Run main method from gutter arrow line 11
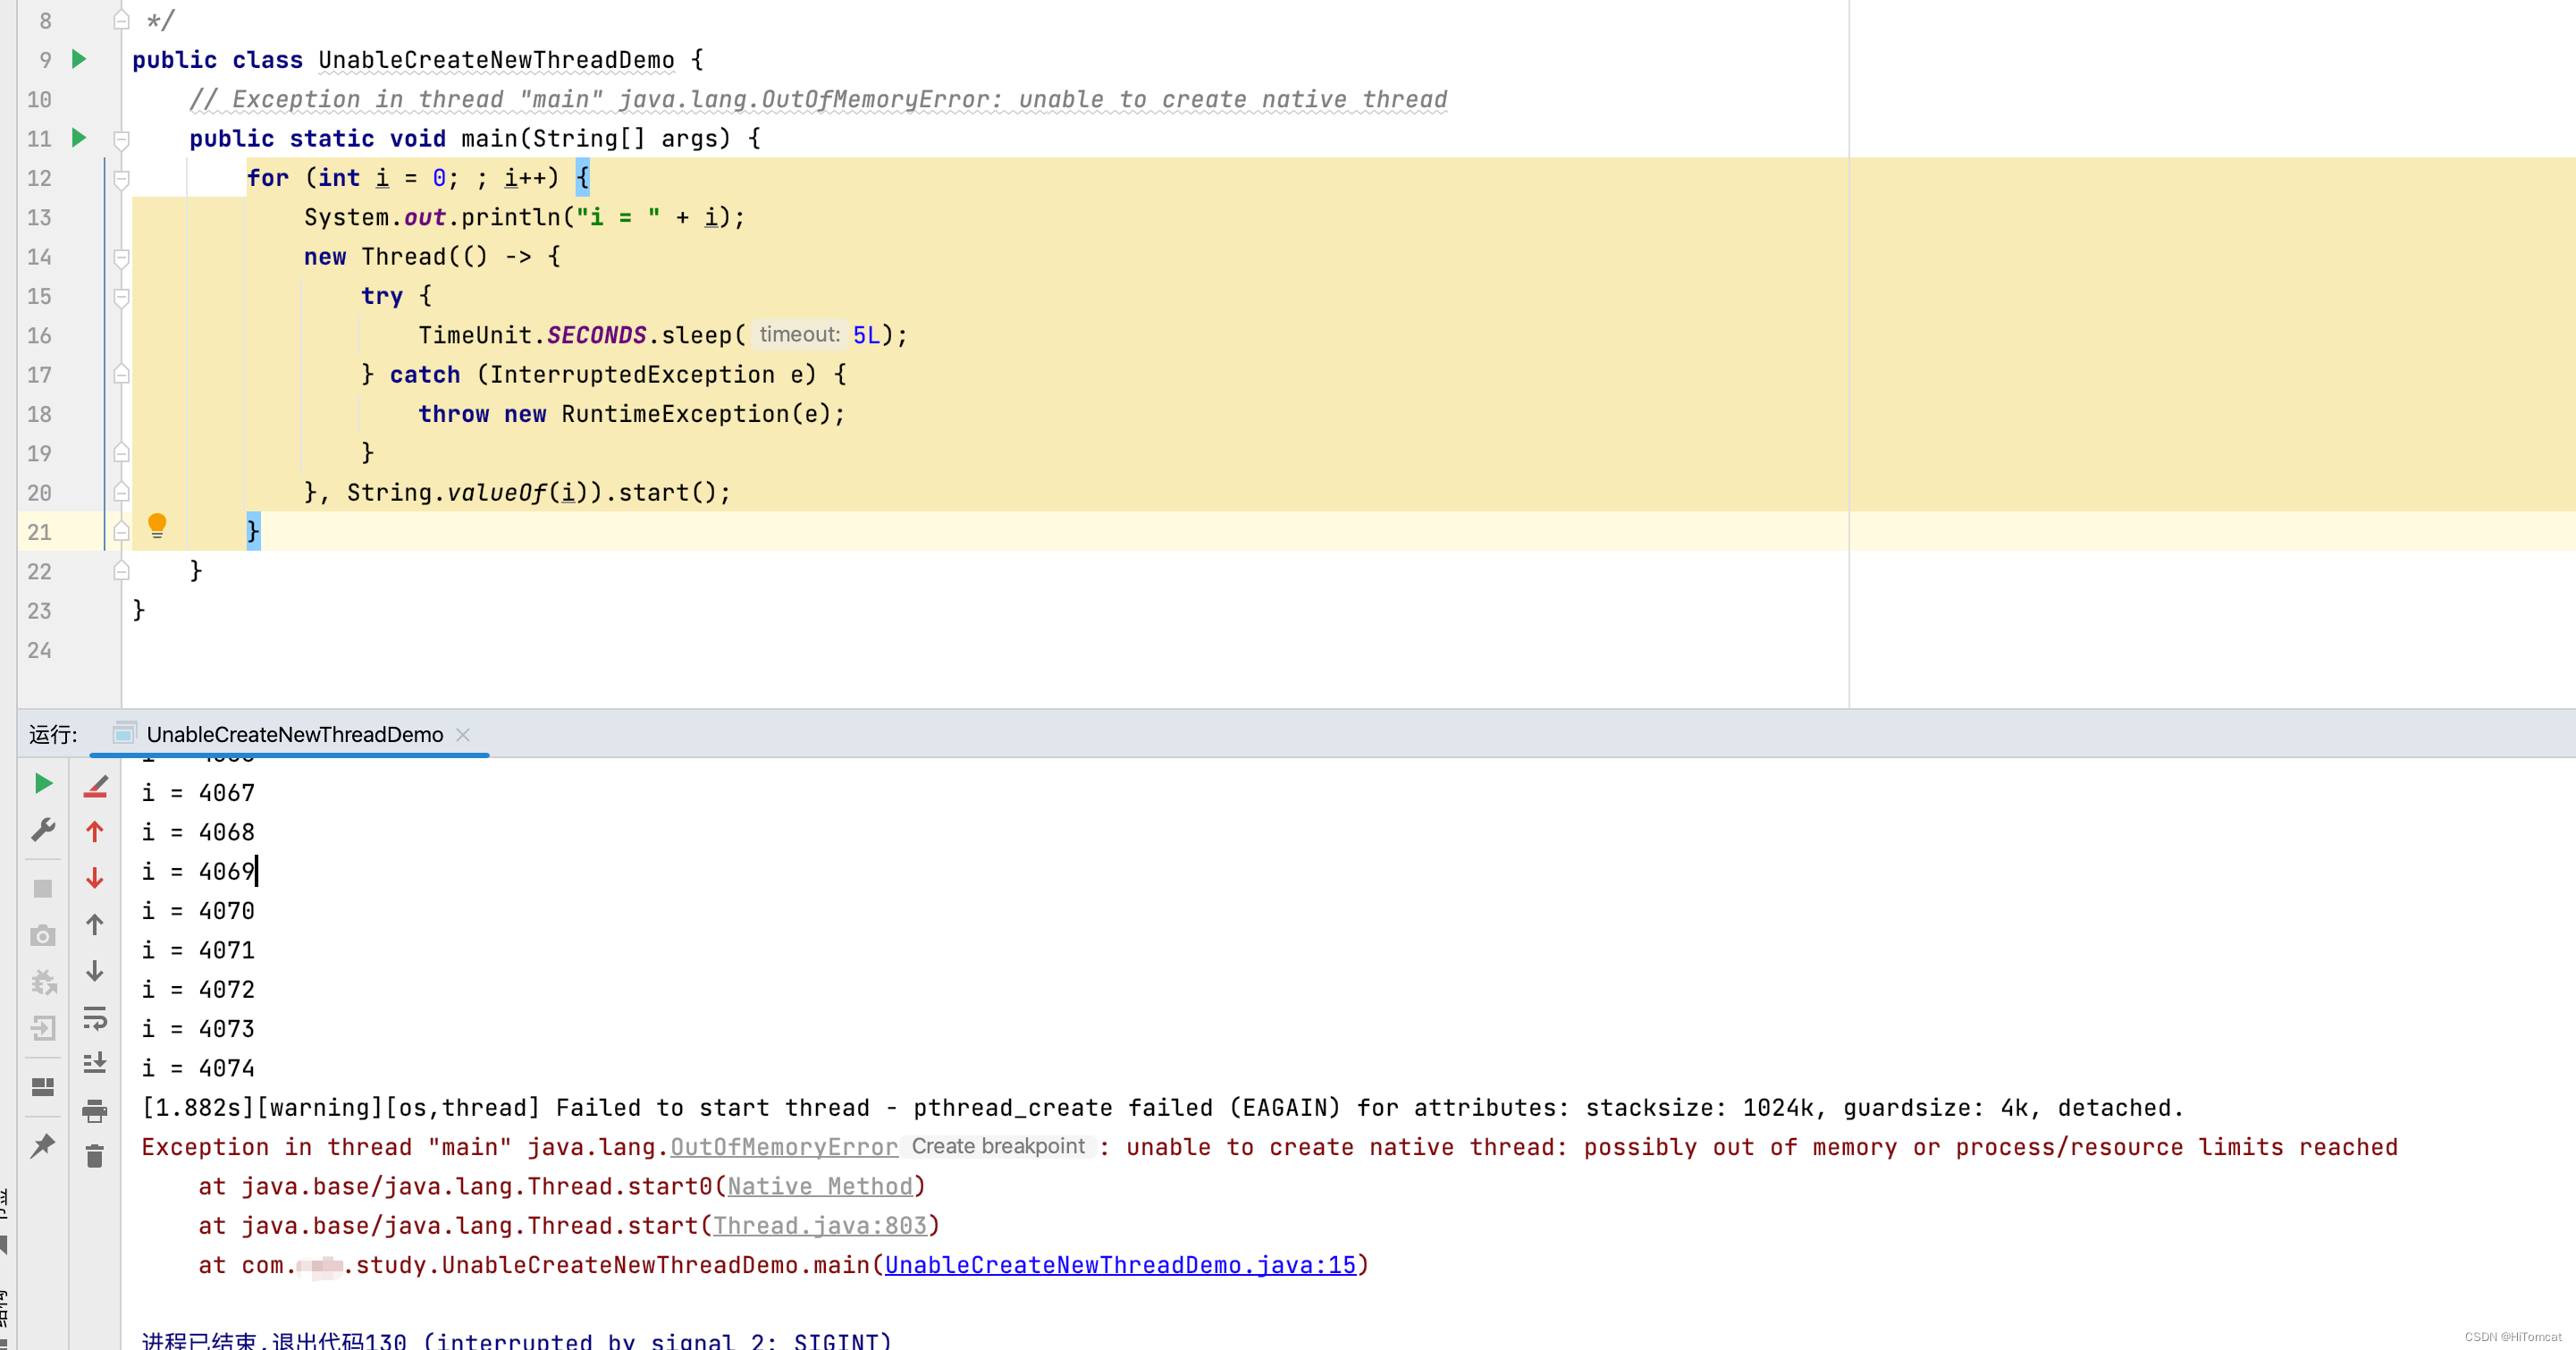Screen dimensions: 2576x1350 tap(79, 138)
